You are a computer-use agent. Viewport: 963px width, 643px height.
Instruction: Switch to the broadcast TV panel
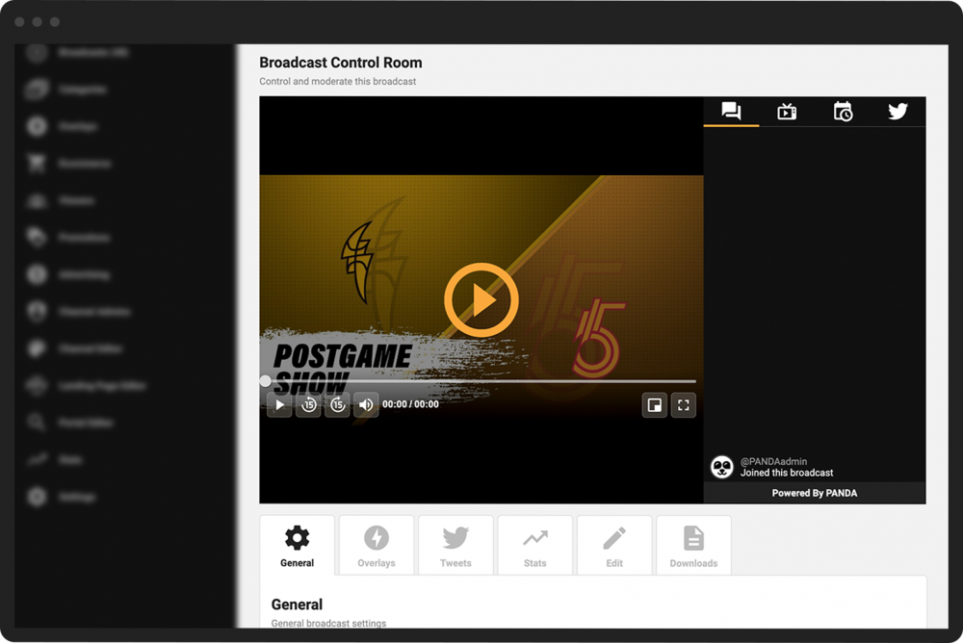click(x=787, y=112)
